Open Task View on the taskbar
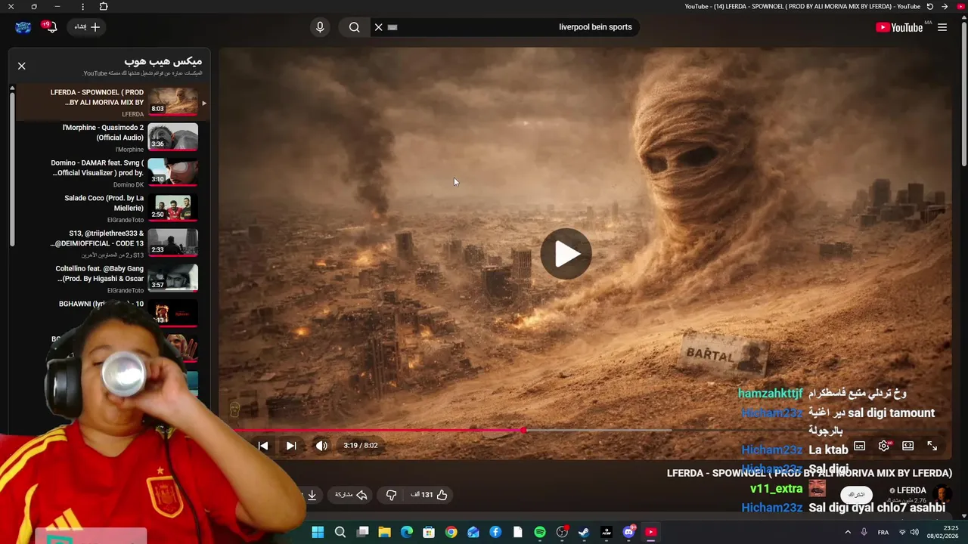Viewport: 968px width, 544px height. click(x=363, y=532)
